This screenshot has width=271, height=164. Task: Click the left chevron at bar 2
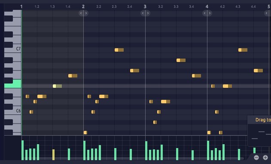[x=81, y=13]
